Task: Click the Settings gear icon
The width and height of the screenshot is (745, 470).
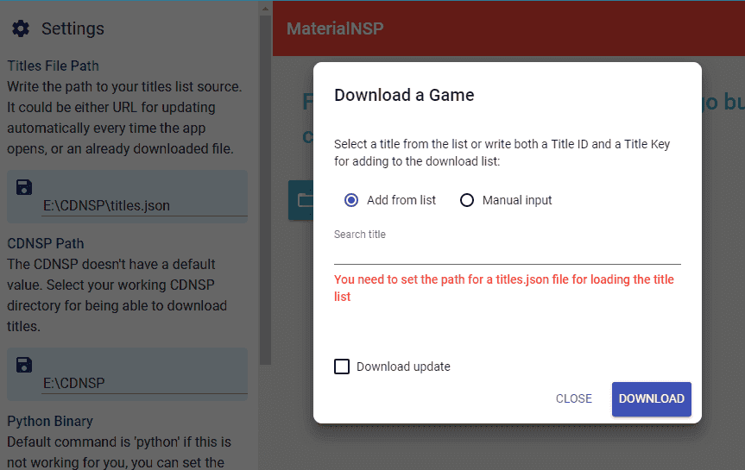Action: 21,28
